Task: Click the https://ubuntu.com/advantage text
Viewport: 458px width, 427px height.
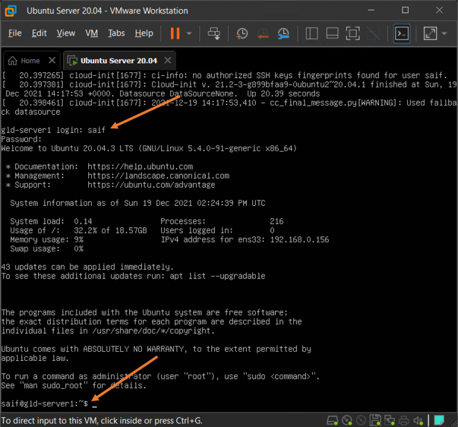Action: pyautogui.click(x=151, y=185)
